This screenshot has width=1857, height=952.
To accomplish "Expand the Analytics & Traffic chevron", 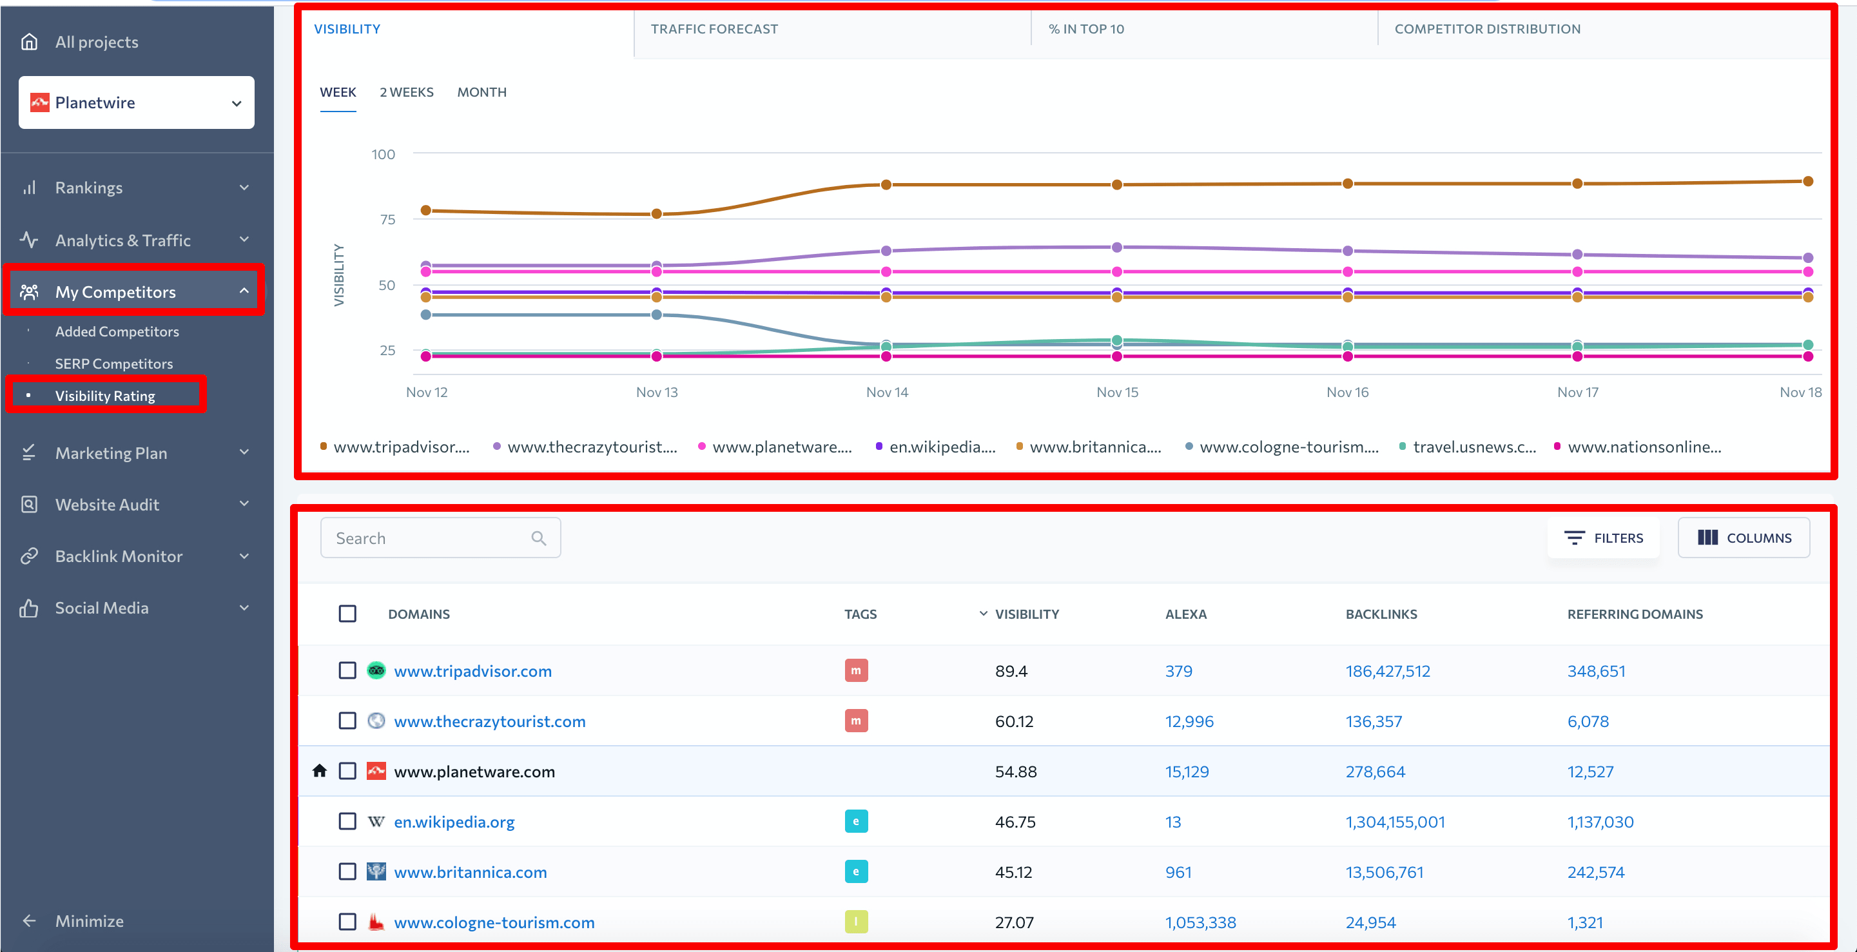I will tap(244, 240).
